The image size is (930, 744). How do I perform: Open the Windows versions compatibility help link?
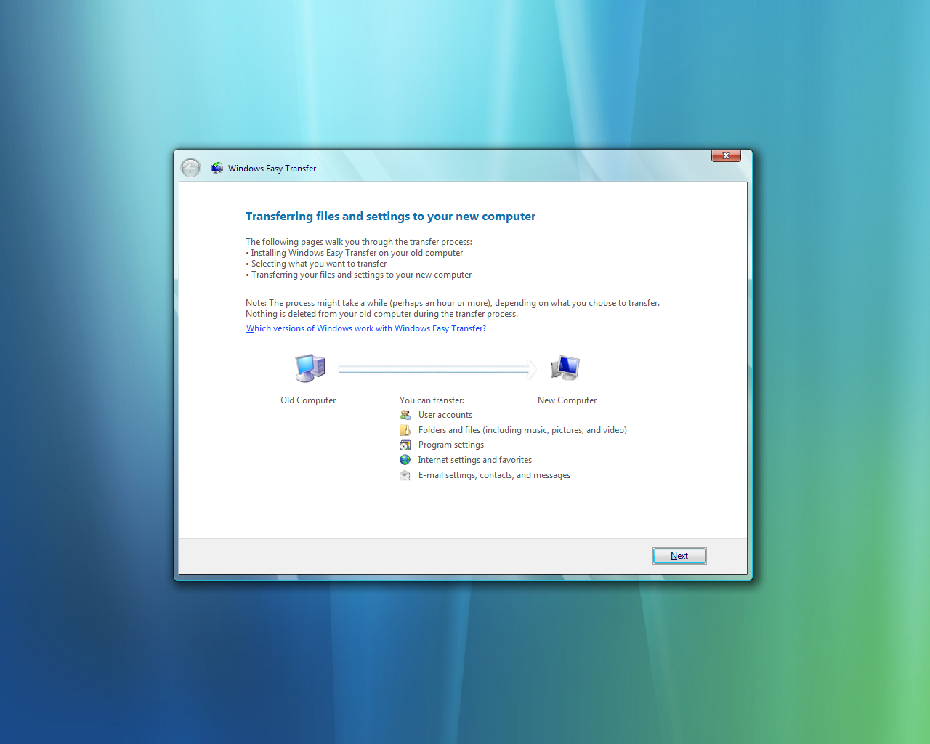pyautogui.click(x=366, y=328)
